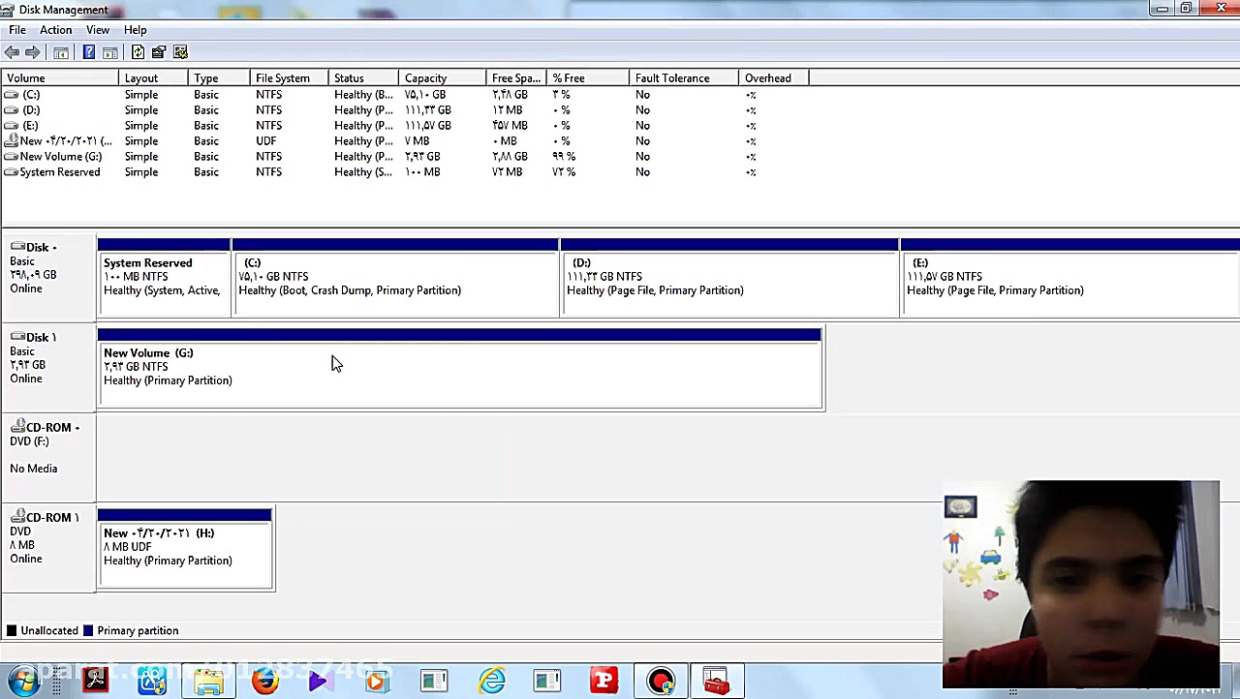The image size is (1240, 699).
Task: Open the File menu
Action: 17,30
